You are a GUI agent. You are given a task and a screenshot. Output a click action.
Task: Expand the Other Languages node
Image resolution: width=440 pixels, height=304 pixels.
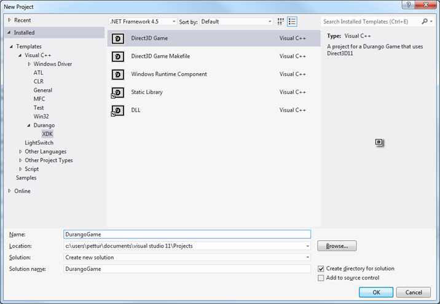tap(20, 152)
